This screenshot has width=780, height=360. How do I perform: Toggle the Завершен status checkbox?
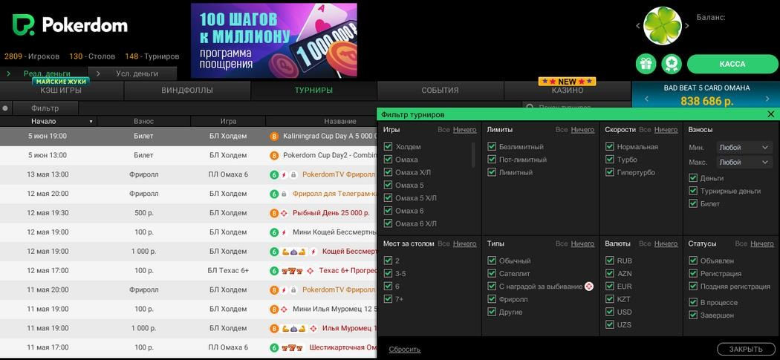click(x=693, y=315)
